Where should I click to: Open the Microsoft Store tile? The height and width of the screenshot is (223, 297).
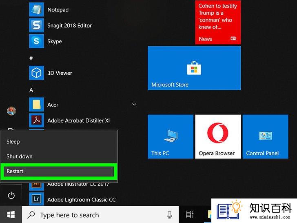pos(194,68)
